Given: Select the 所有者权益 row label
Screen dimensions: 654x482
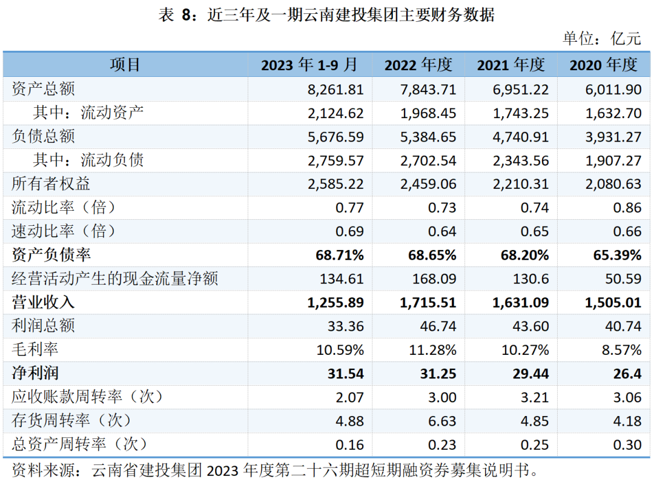Looking at the screenshot, I should pyautogui.click(x=51, y=184).
